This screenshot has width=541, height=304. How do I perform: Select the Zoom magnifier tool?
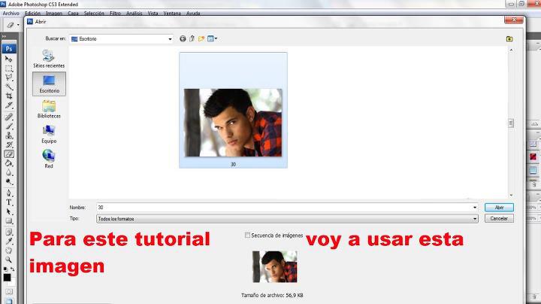coord(9,260)
